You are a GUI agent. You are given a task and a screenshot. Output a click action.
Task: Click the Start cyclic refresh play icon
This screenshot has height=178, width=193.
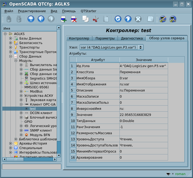coord(128,19)
